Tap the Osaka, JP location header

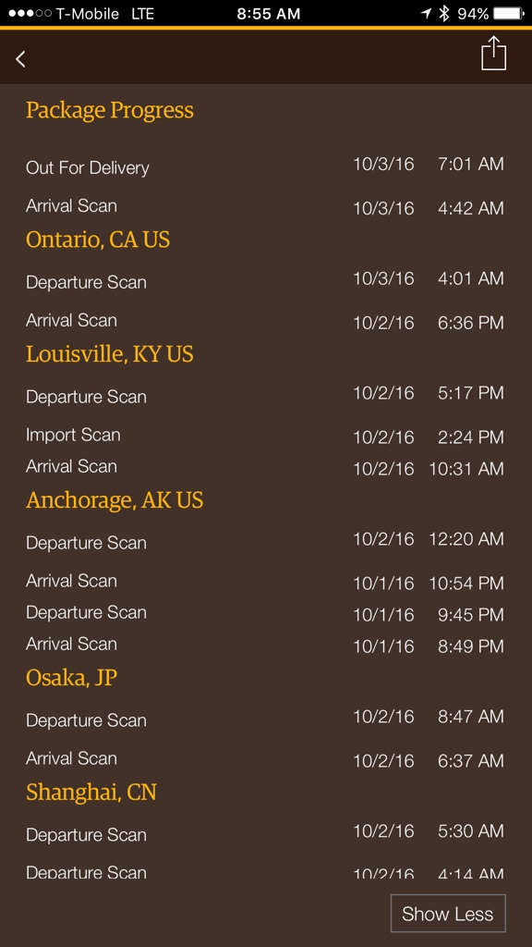tap(71, 678)
